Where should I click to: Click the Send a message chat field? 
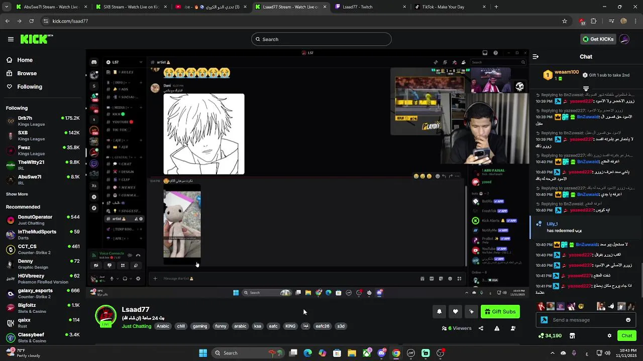tap(585, 320)
